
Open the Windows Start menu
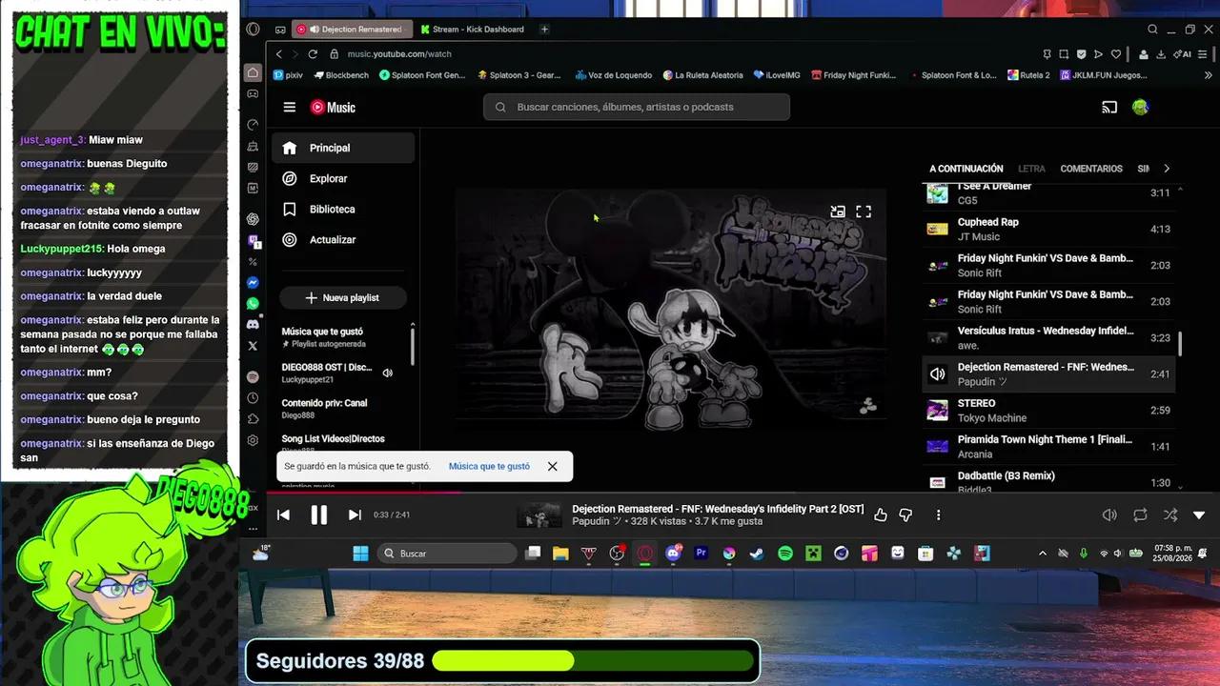(360, 554)
